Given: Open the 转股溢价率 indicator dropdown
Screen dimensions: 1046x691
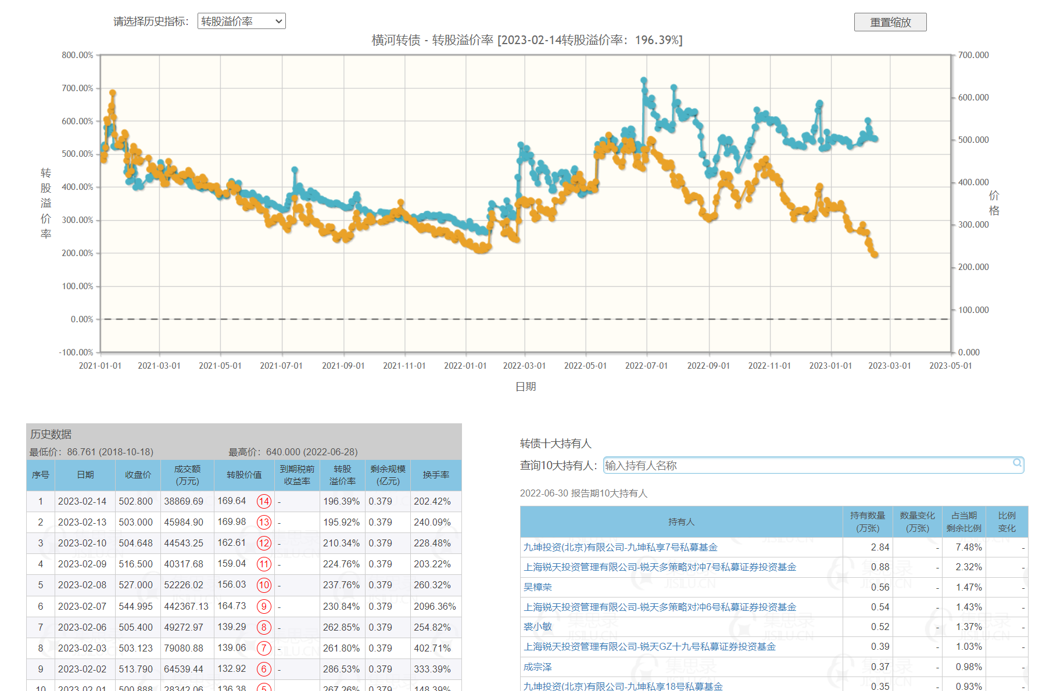Looking at the screenshot, I should click(x=241, y=21).
